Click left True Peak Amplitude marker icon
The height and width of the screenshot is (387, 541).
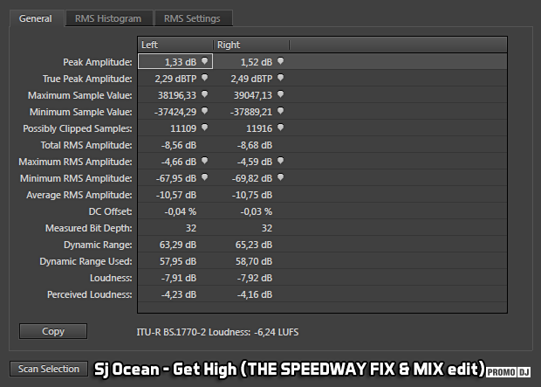point(204,78)
